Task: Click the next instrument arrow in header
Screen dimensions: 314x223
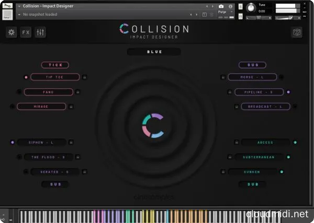Action: [212, 6]
